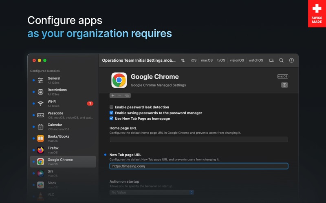Click the help question mark in toolbar
The image size is (326, 203).
tap(291, 60)
